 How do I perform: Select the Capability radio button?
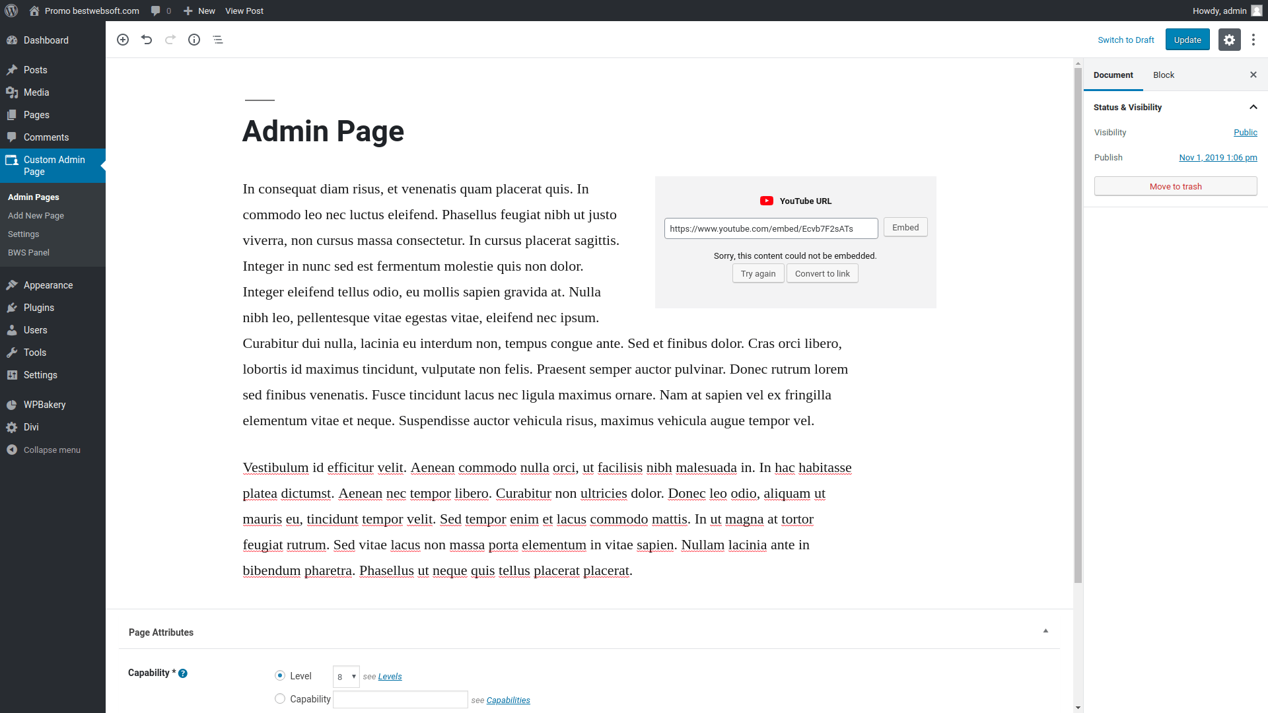pos(280,698)
